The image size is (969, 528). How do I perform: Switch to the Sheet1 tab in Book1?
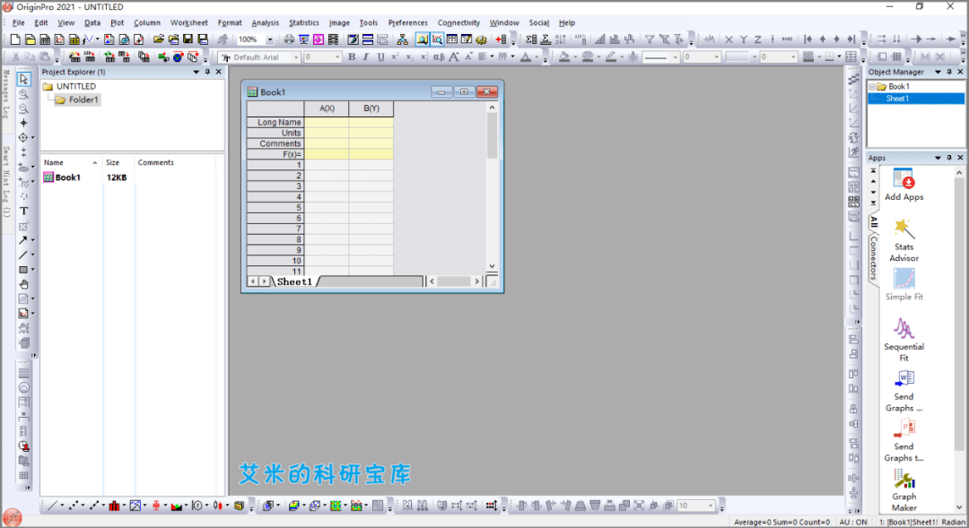[295, 281]
